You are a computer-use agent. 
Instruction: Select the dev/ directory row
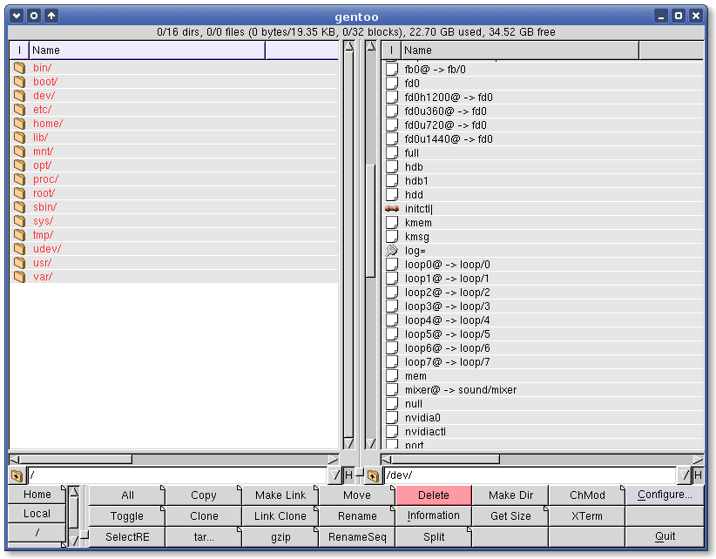click(x=174, y=96)
